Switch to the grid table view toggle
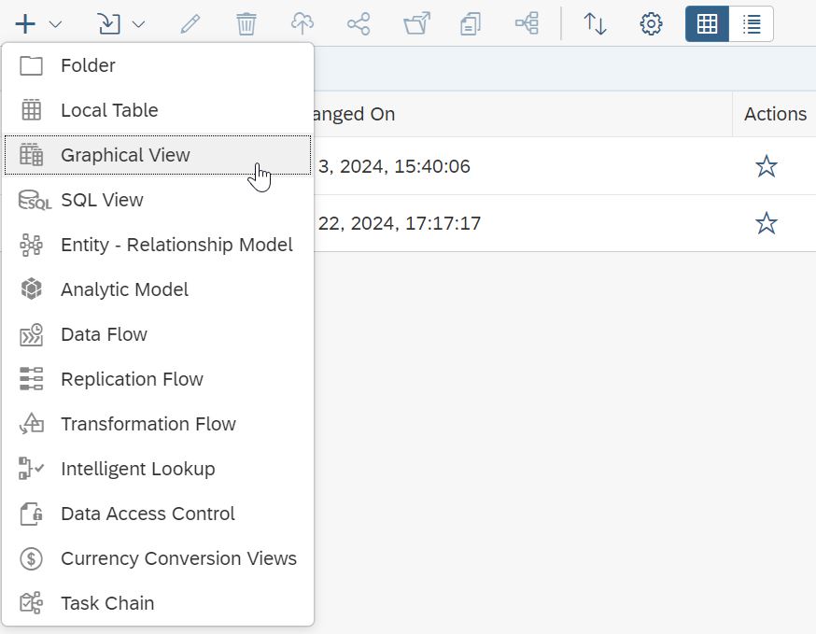The height and width of the screenshot is (634, 816). coord(707,23)
